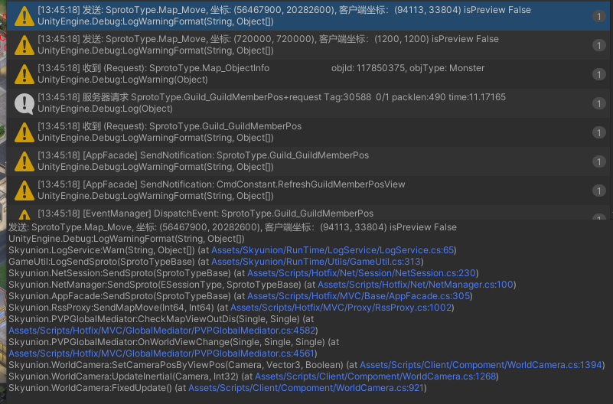Click warning icon of selected Map_Move (56467900) log

[x=24, y=16]
